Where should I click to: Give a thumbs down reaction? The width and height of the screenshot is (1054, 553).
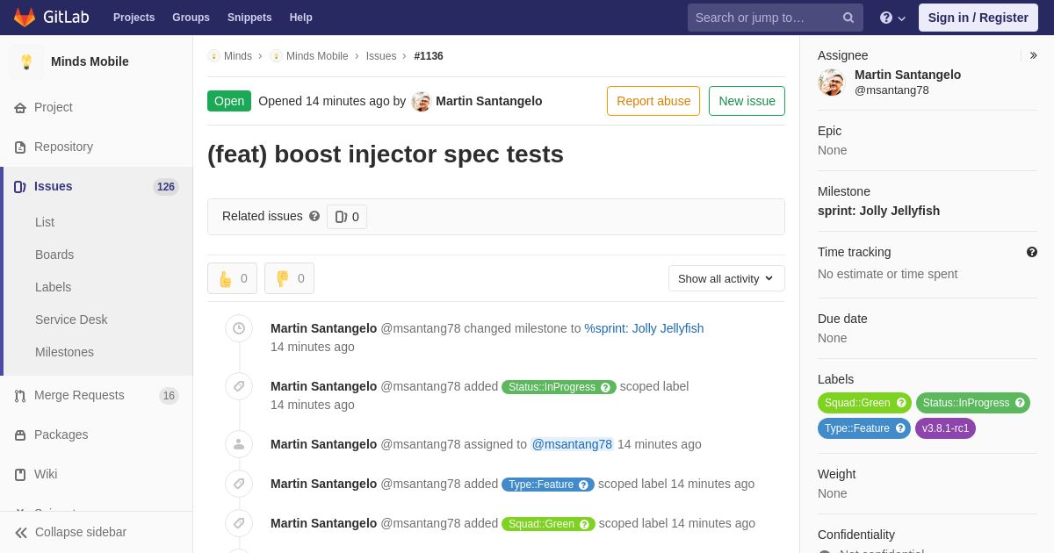coord(289,278)
